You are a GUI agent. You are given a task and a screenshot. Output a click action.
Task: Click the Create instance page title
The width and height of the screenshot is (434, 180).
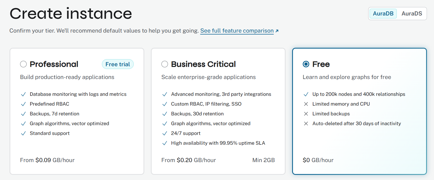coord(71,14)
